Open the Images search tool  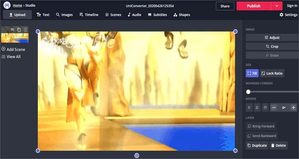64,15
